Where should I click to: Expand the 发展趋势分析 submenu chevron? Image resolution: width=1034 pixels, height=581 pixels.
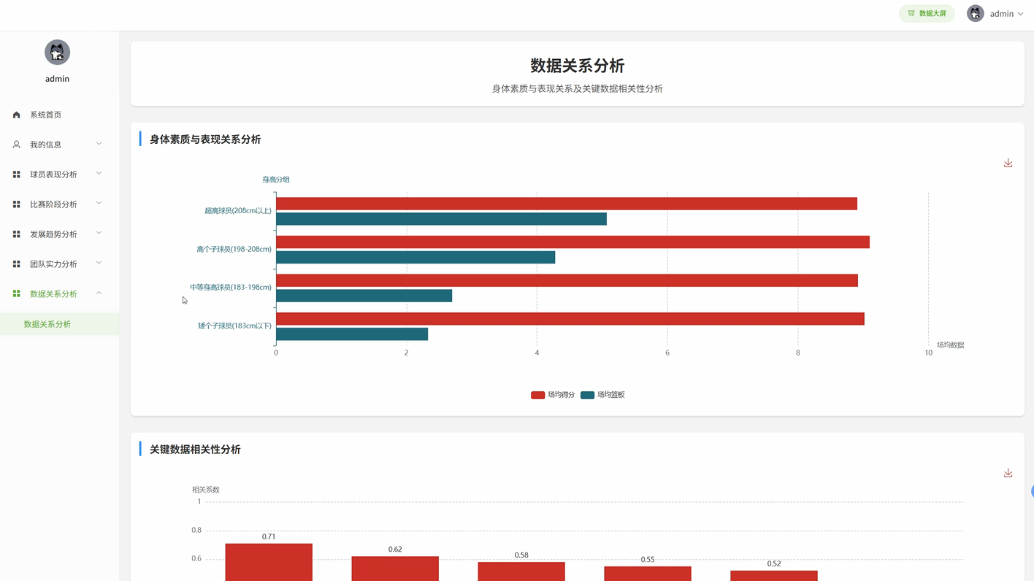tap(99, 234)
